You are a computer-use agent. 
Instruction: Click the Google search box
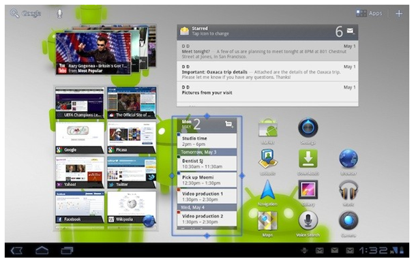[x=26, y=13]
